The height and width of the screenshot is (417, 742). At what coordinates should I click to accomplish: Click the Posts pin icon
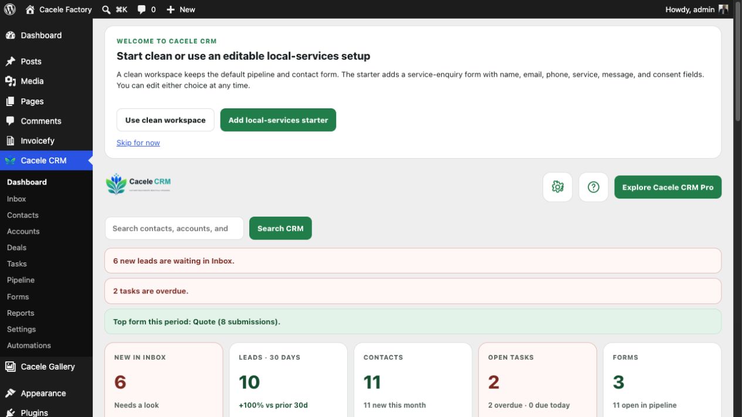(x=11, y=61)
